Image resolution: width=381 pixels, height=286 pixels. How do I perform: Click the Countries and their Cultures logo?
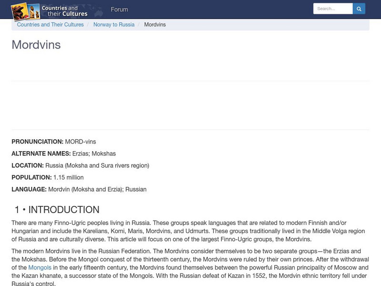pos(50,11)
